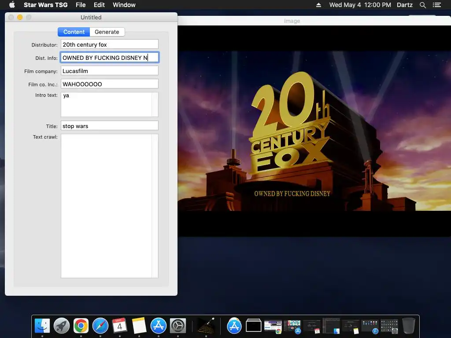Restore minimized black window in dock
Viewport: 451px width, 338px height.
click(x=254, y=326)
